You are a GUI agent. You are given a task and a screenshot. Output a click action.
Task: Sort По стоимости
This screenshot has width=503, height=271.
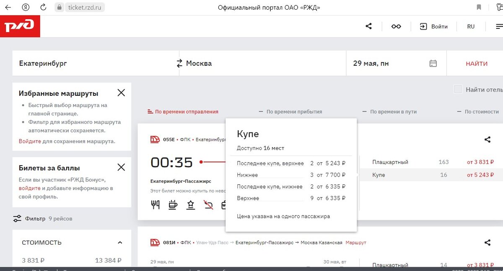click(x=478, y=112)
